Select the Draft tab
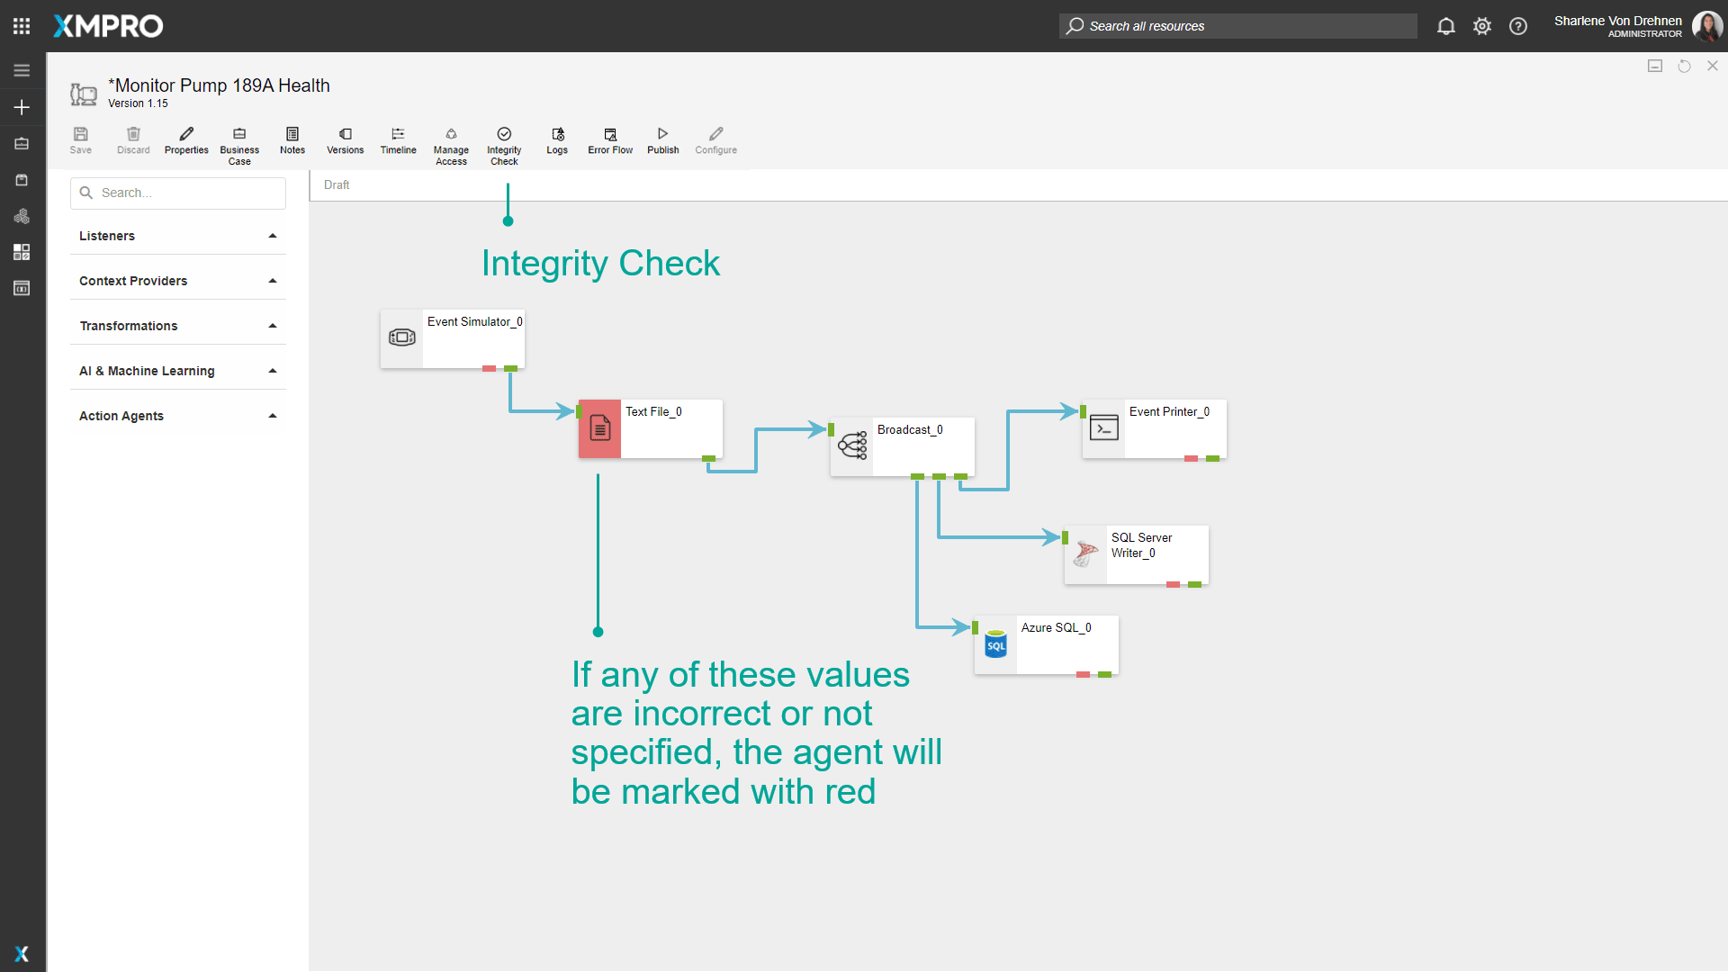 pyautogui.click(x=336, y=184)
